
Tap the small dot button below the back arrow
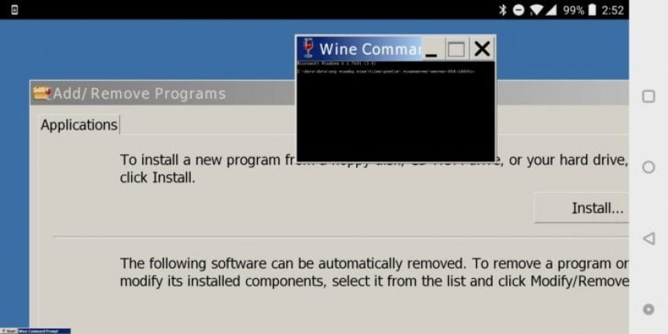[x=648, y=310]
